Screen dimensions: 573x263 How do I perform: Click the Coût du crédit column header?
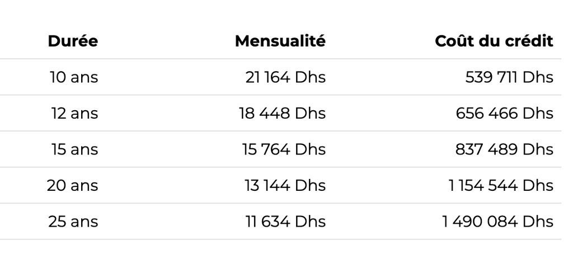(494, 41)
